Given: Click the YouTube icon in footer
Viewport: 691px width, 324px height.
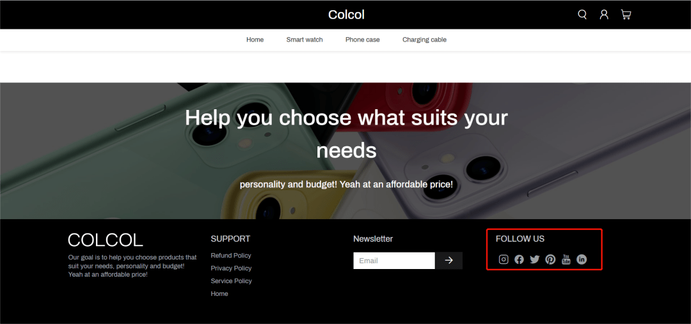Looking at the screenshot, I should pos(566,259).
